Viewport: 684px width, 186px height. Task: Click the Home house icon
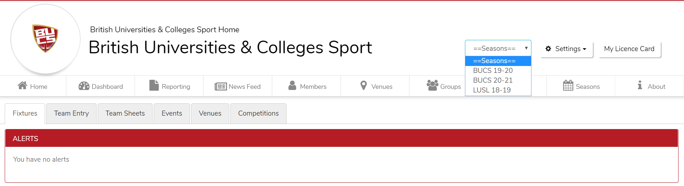click(x=23, y=86)
